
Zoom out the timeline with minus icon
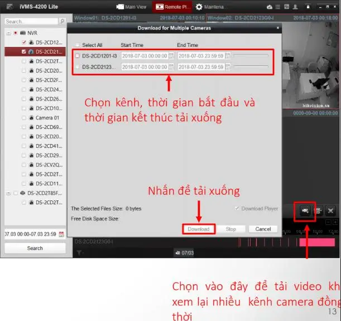pyautogui.click(x=328, y=222)
